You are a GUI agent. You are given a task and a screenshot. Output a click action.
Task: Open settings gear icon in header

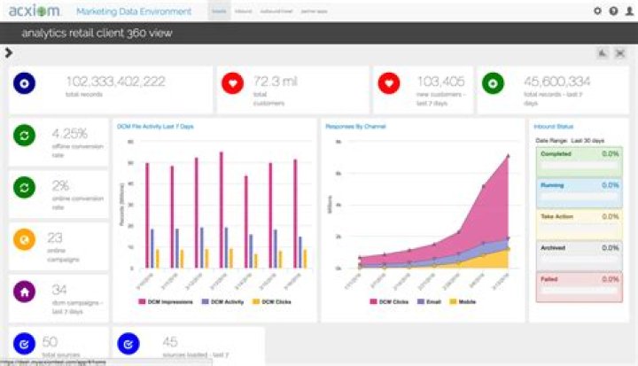click(596, 12)
